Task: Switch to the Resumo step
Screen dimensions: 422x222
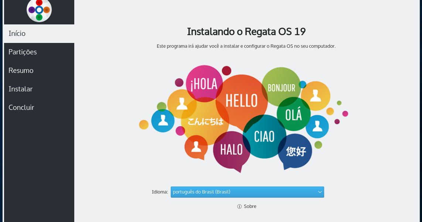Action: click(21, 70)
